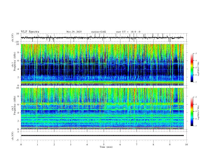This screenshot has width=210, height=162.
Task: Click the time axis tick label '0'
Action: pyautogui.click(x=21, y=145)
